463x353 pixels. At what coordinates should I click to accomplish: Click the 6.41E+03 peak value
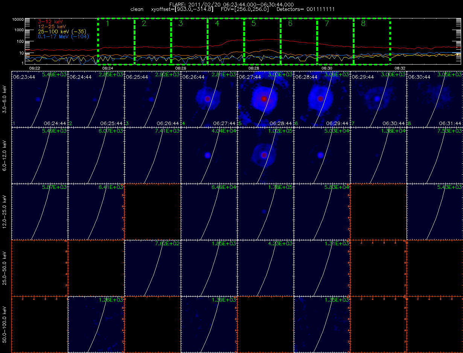click(111, 187)
